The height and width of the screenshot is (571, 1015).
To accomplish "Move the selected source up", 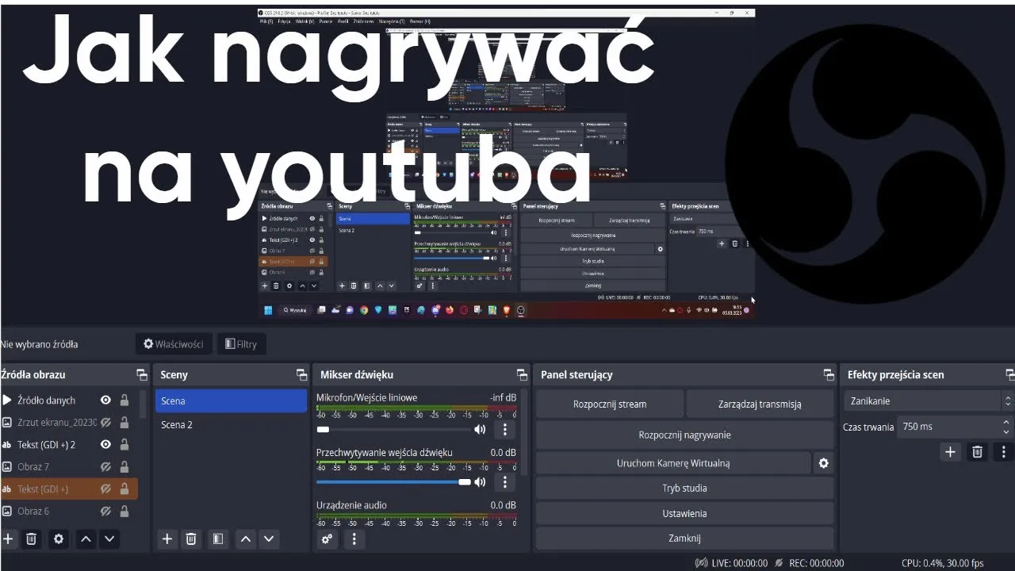I will (86, 538).
